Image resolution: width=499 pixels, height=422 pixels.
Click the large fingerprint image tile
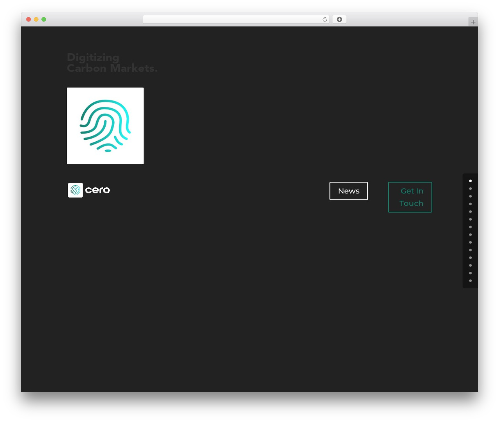(105, 126)
